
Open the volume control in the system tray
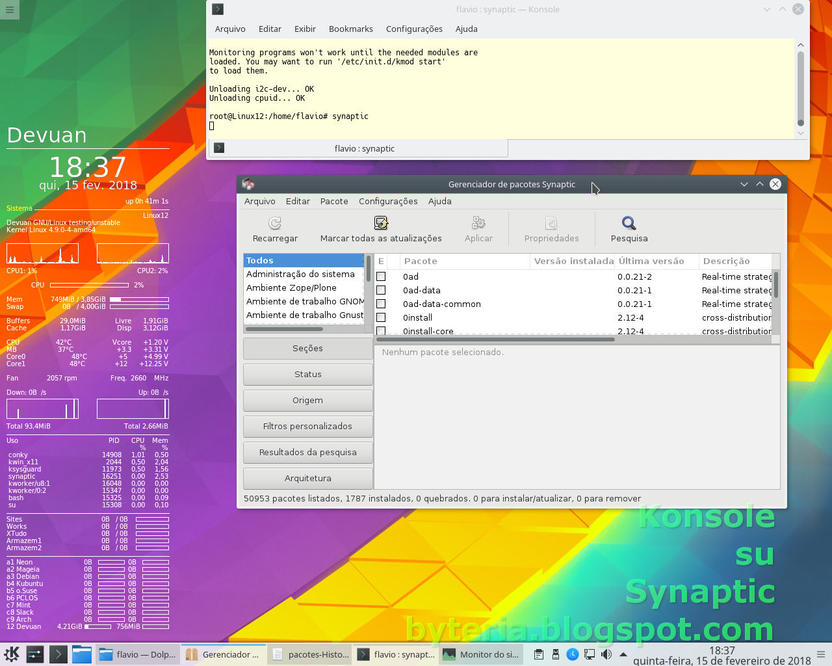pyautogui.click(x=606, y=654)
